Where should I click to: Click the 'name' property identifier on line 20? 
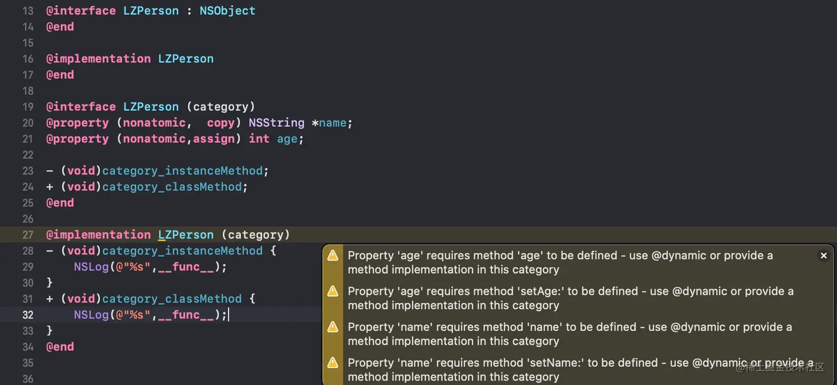[332, 123]
